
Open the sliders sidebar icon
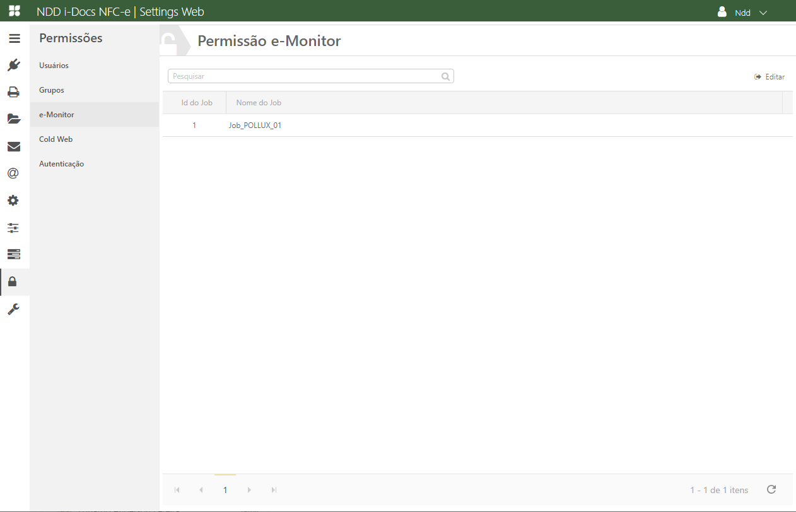14,228
